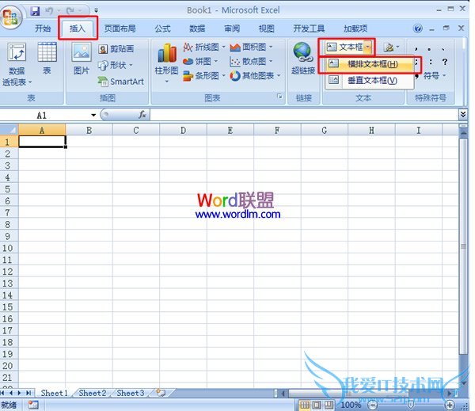475x411 pixels.
Task: Expand bar chart (条形图) dropdown
Action: point(223,75)
